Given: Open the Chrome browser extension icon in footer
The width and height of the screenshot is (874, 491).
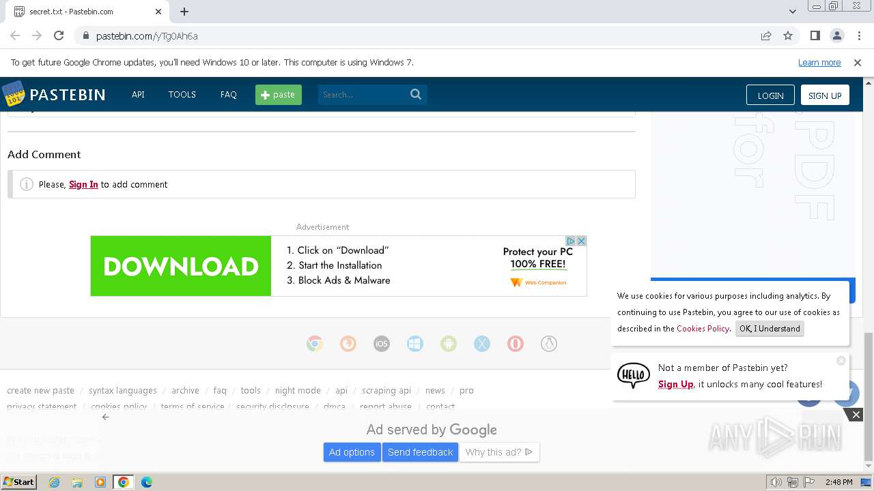Looking at the screenshot, I should tap(315, 344).
